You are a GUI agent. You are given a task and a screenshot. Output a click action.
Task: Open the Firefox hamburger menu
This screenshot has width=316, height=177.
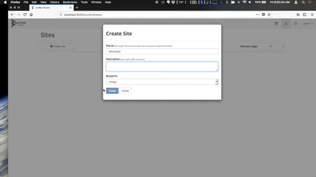coord(312,15)
